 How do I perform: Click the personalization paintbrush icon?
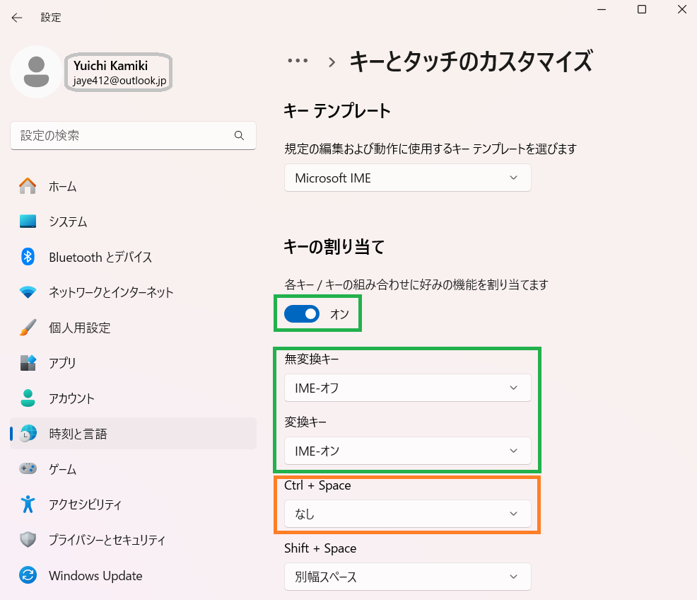coord(28,328)
